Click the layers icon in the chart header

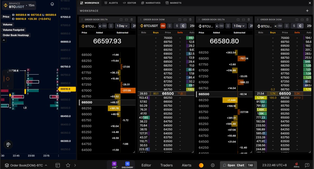pos(52,4)
